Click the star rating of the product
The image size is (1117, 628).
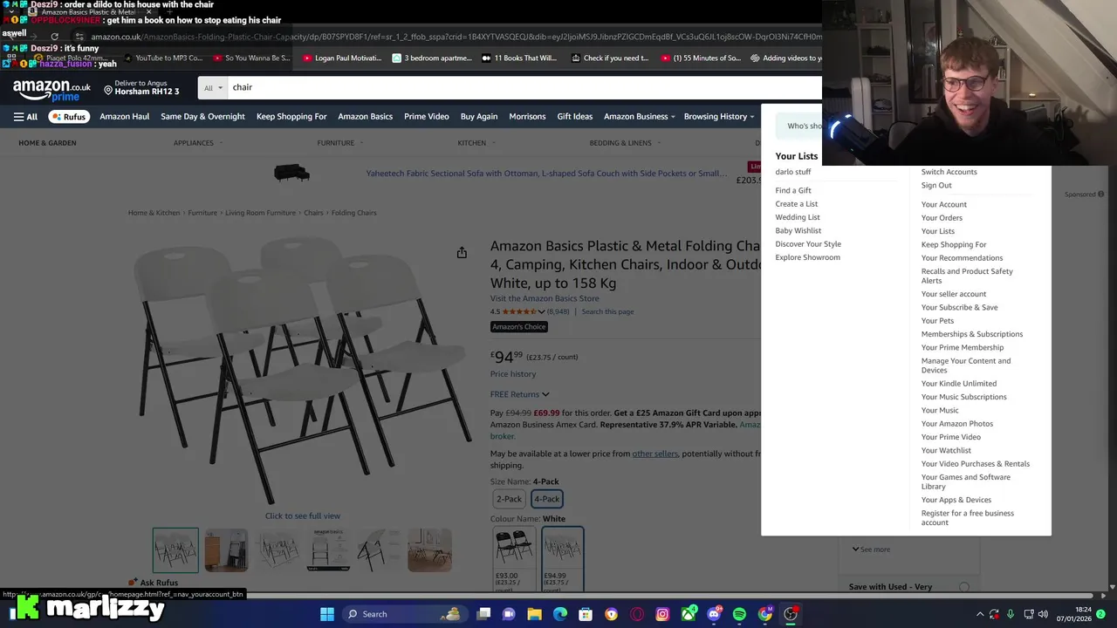[519, 311]
